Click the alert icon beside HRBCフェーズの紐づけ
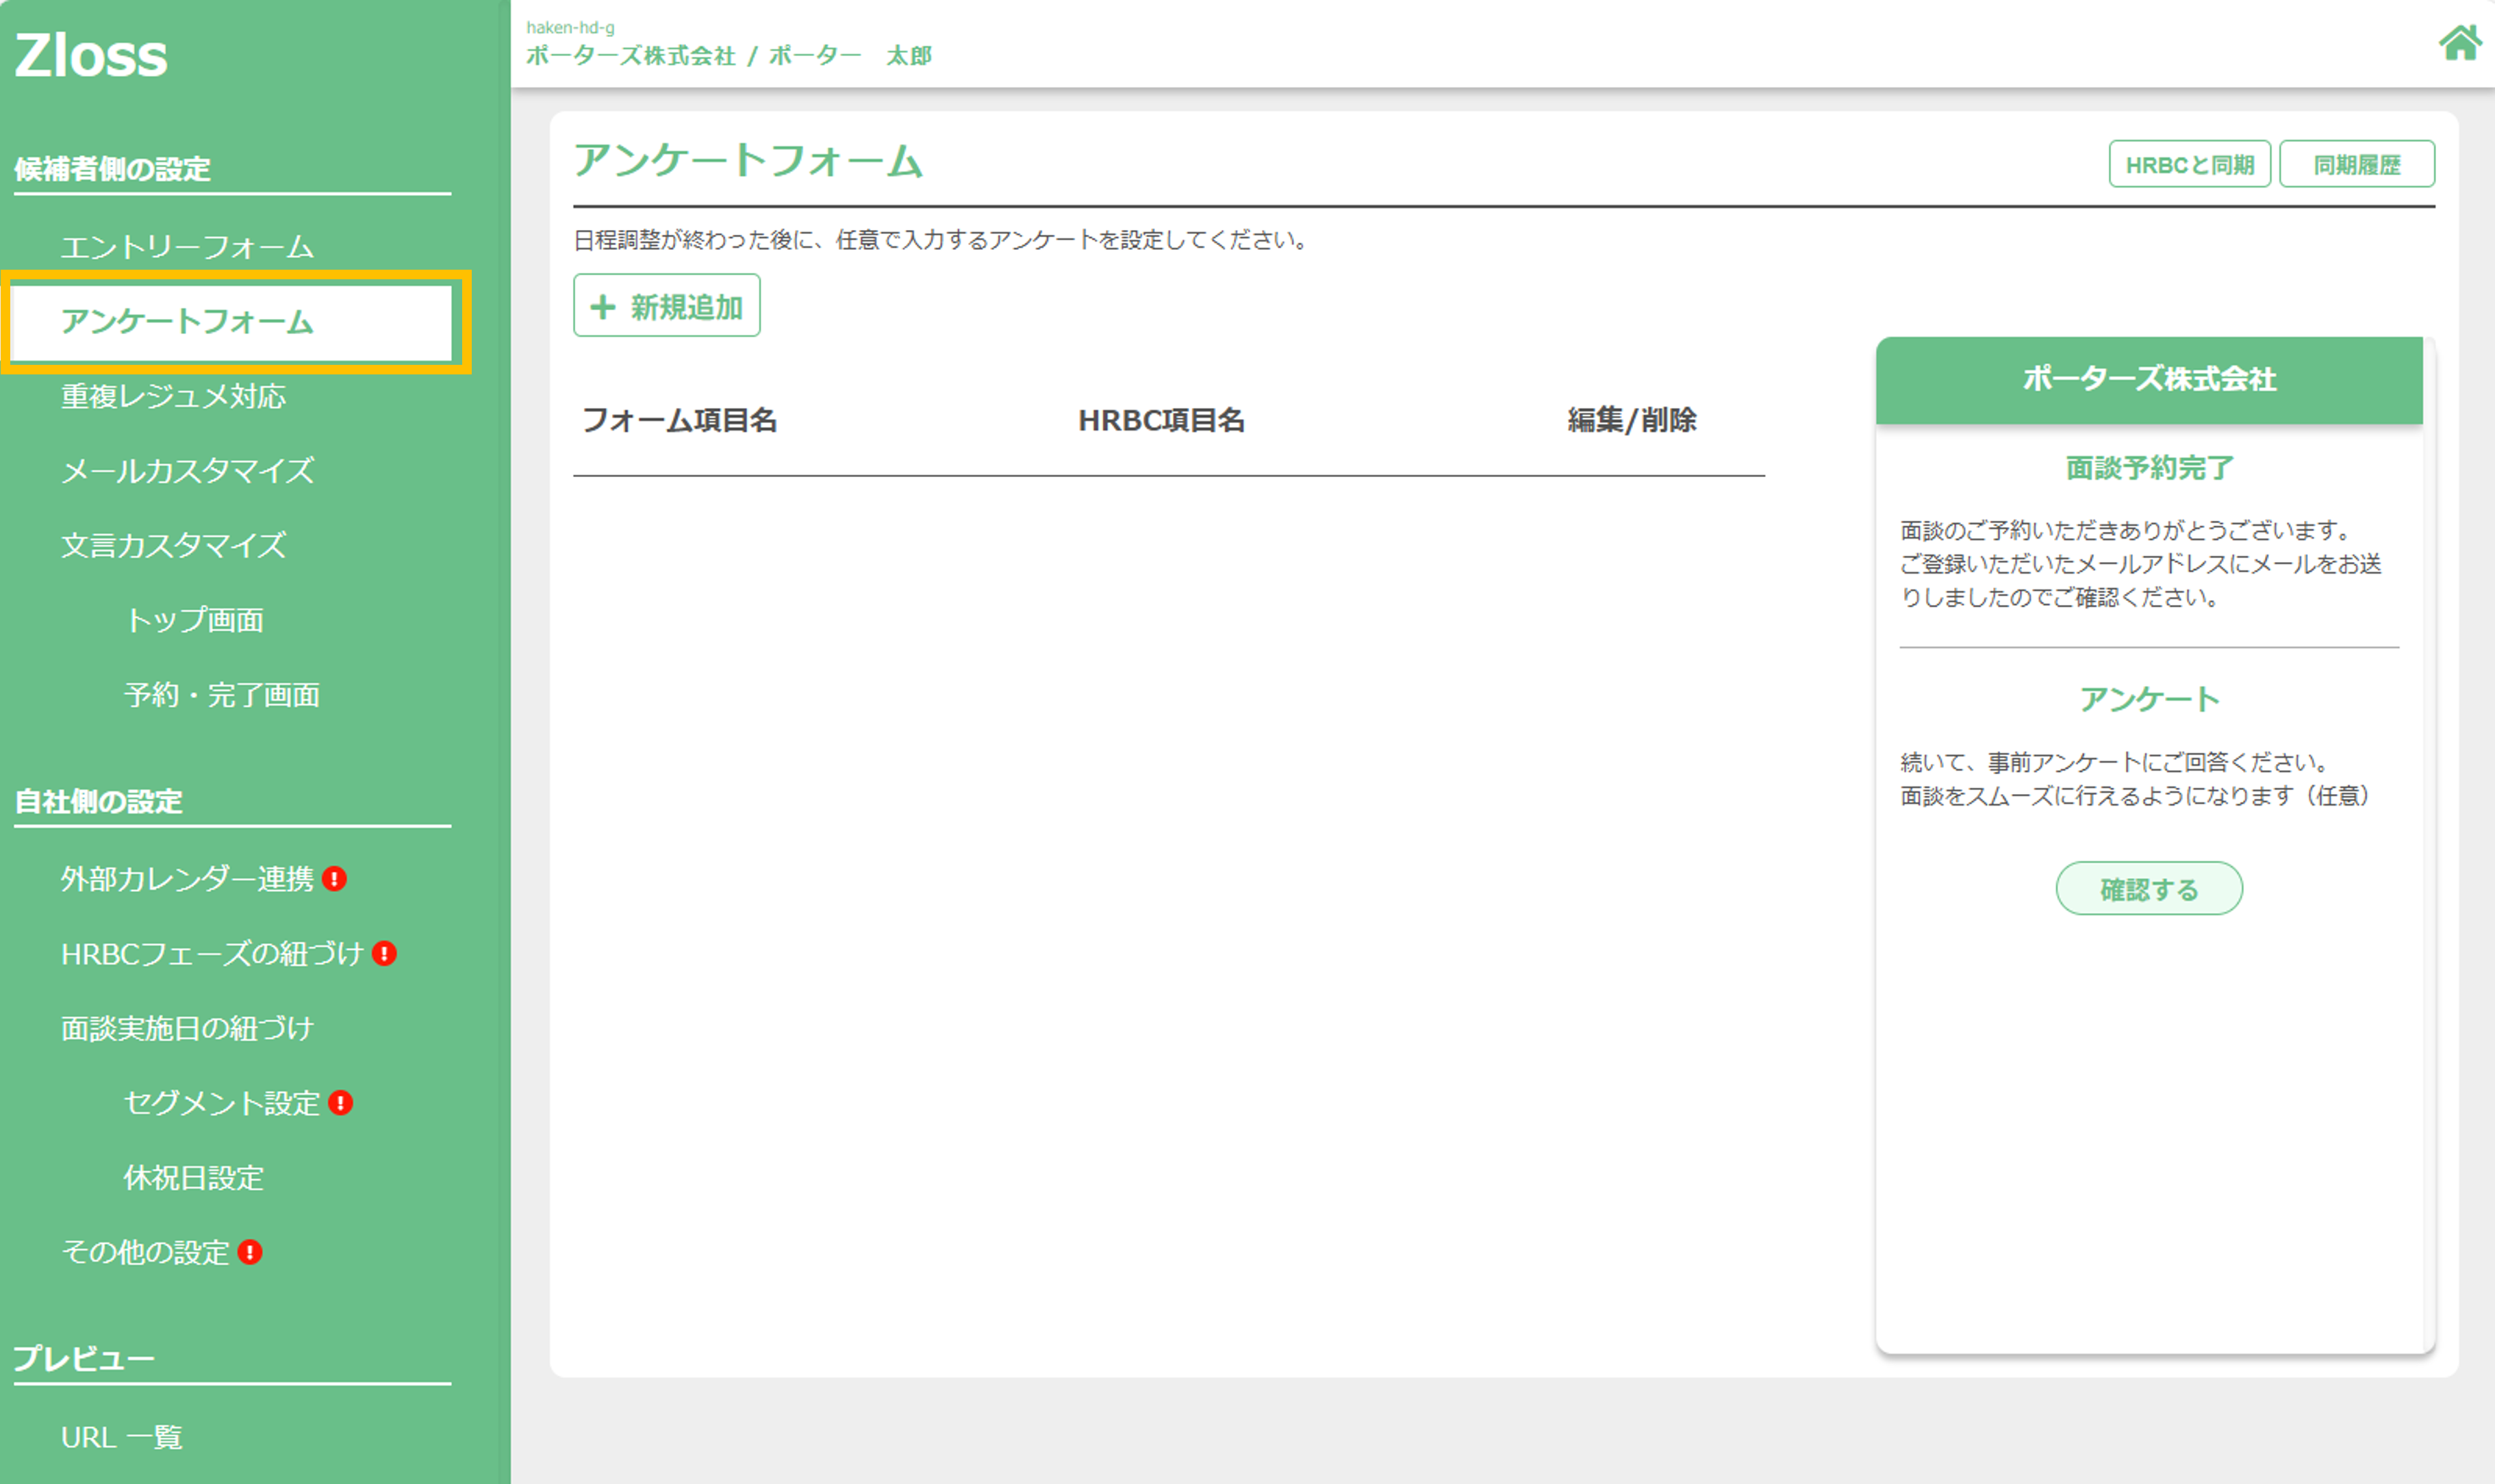2495x1484 pixels. 384,953
